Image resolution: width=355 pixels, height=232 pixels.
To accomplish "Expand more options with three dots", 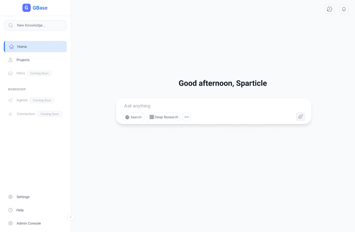I will click(187, 117).
